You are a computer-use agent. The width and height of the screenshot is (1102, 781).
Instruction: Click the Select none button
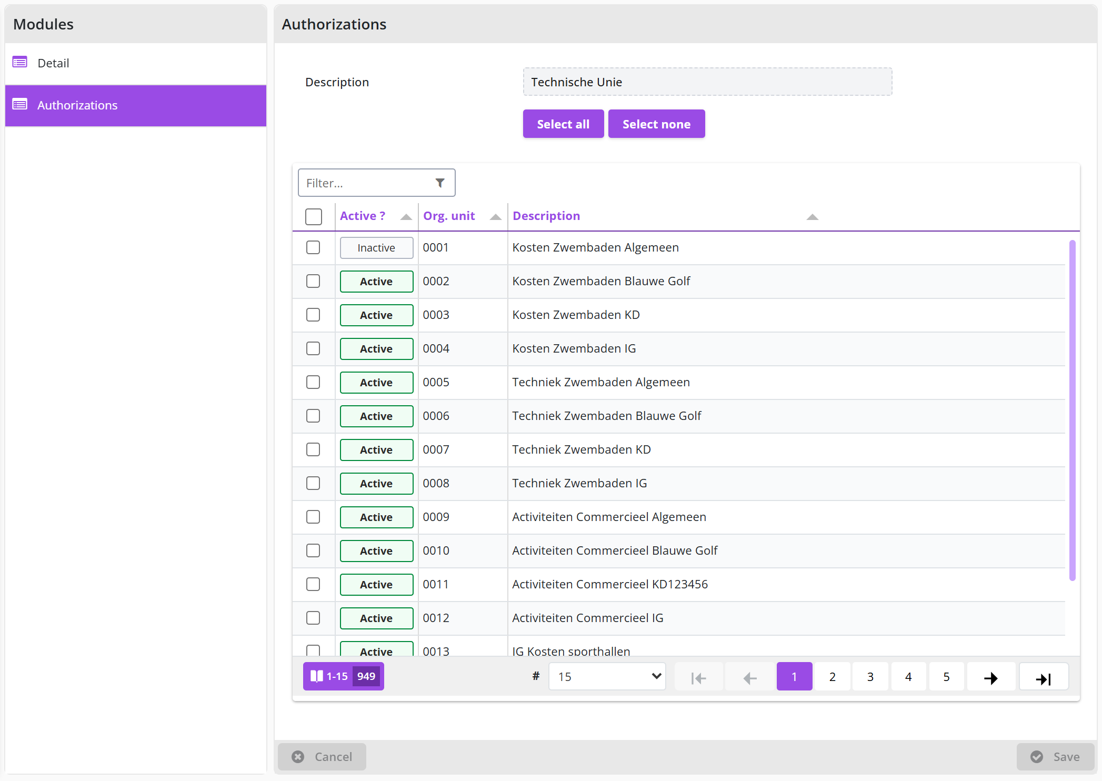(656, 124)
